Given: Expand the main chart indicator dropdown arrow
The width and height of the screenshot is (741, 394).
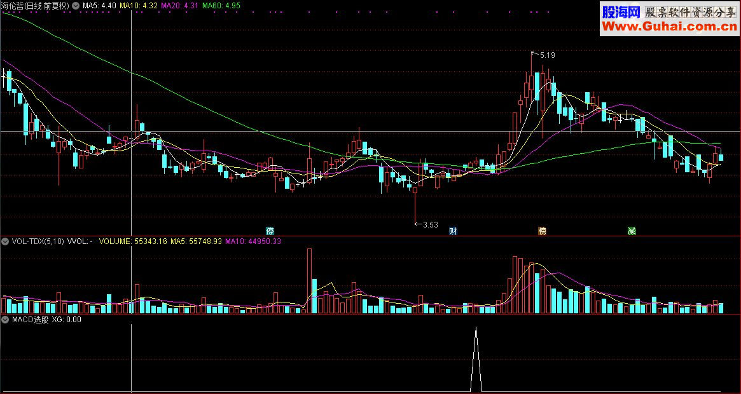Looking at the screenshot, I should [76, 6].
